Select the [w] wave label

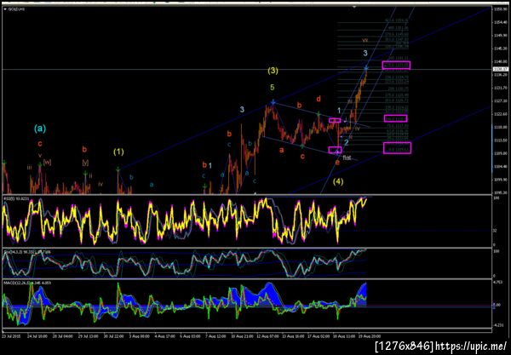(x=47, y=162)
